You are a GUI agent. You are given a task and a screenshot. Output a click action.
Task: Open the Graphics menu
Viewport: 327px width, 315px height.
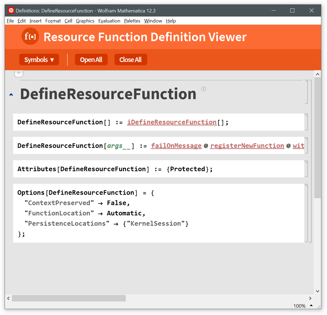[x=85, y=21]
